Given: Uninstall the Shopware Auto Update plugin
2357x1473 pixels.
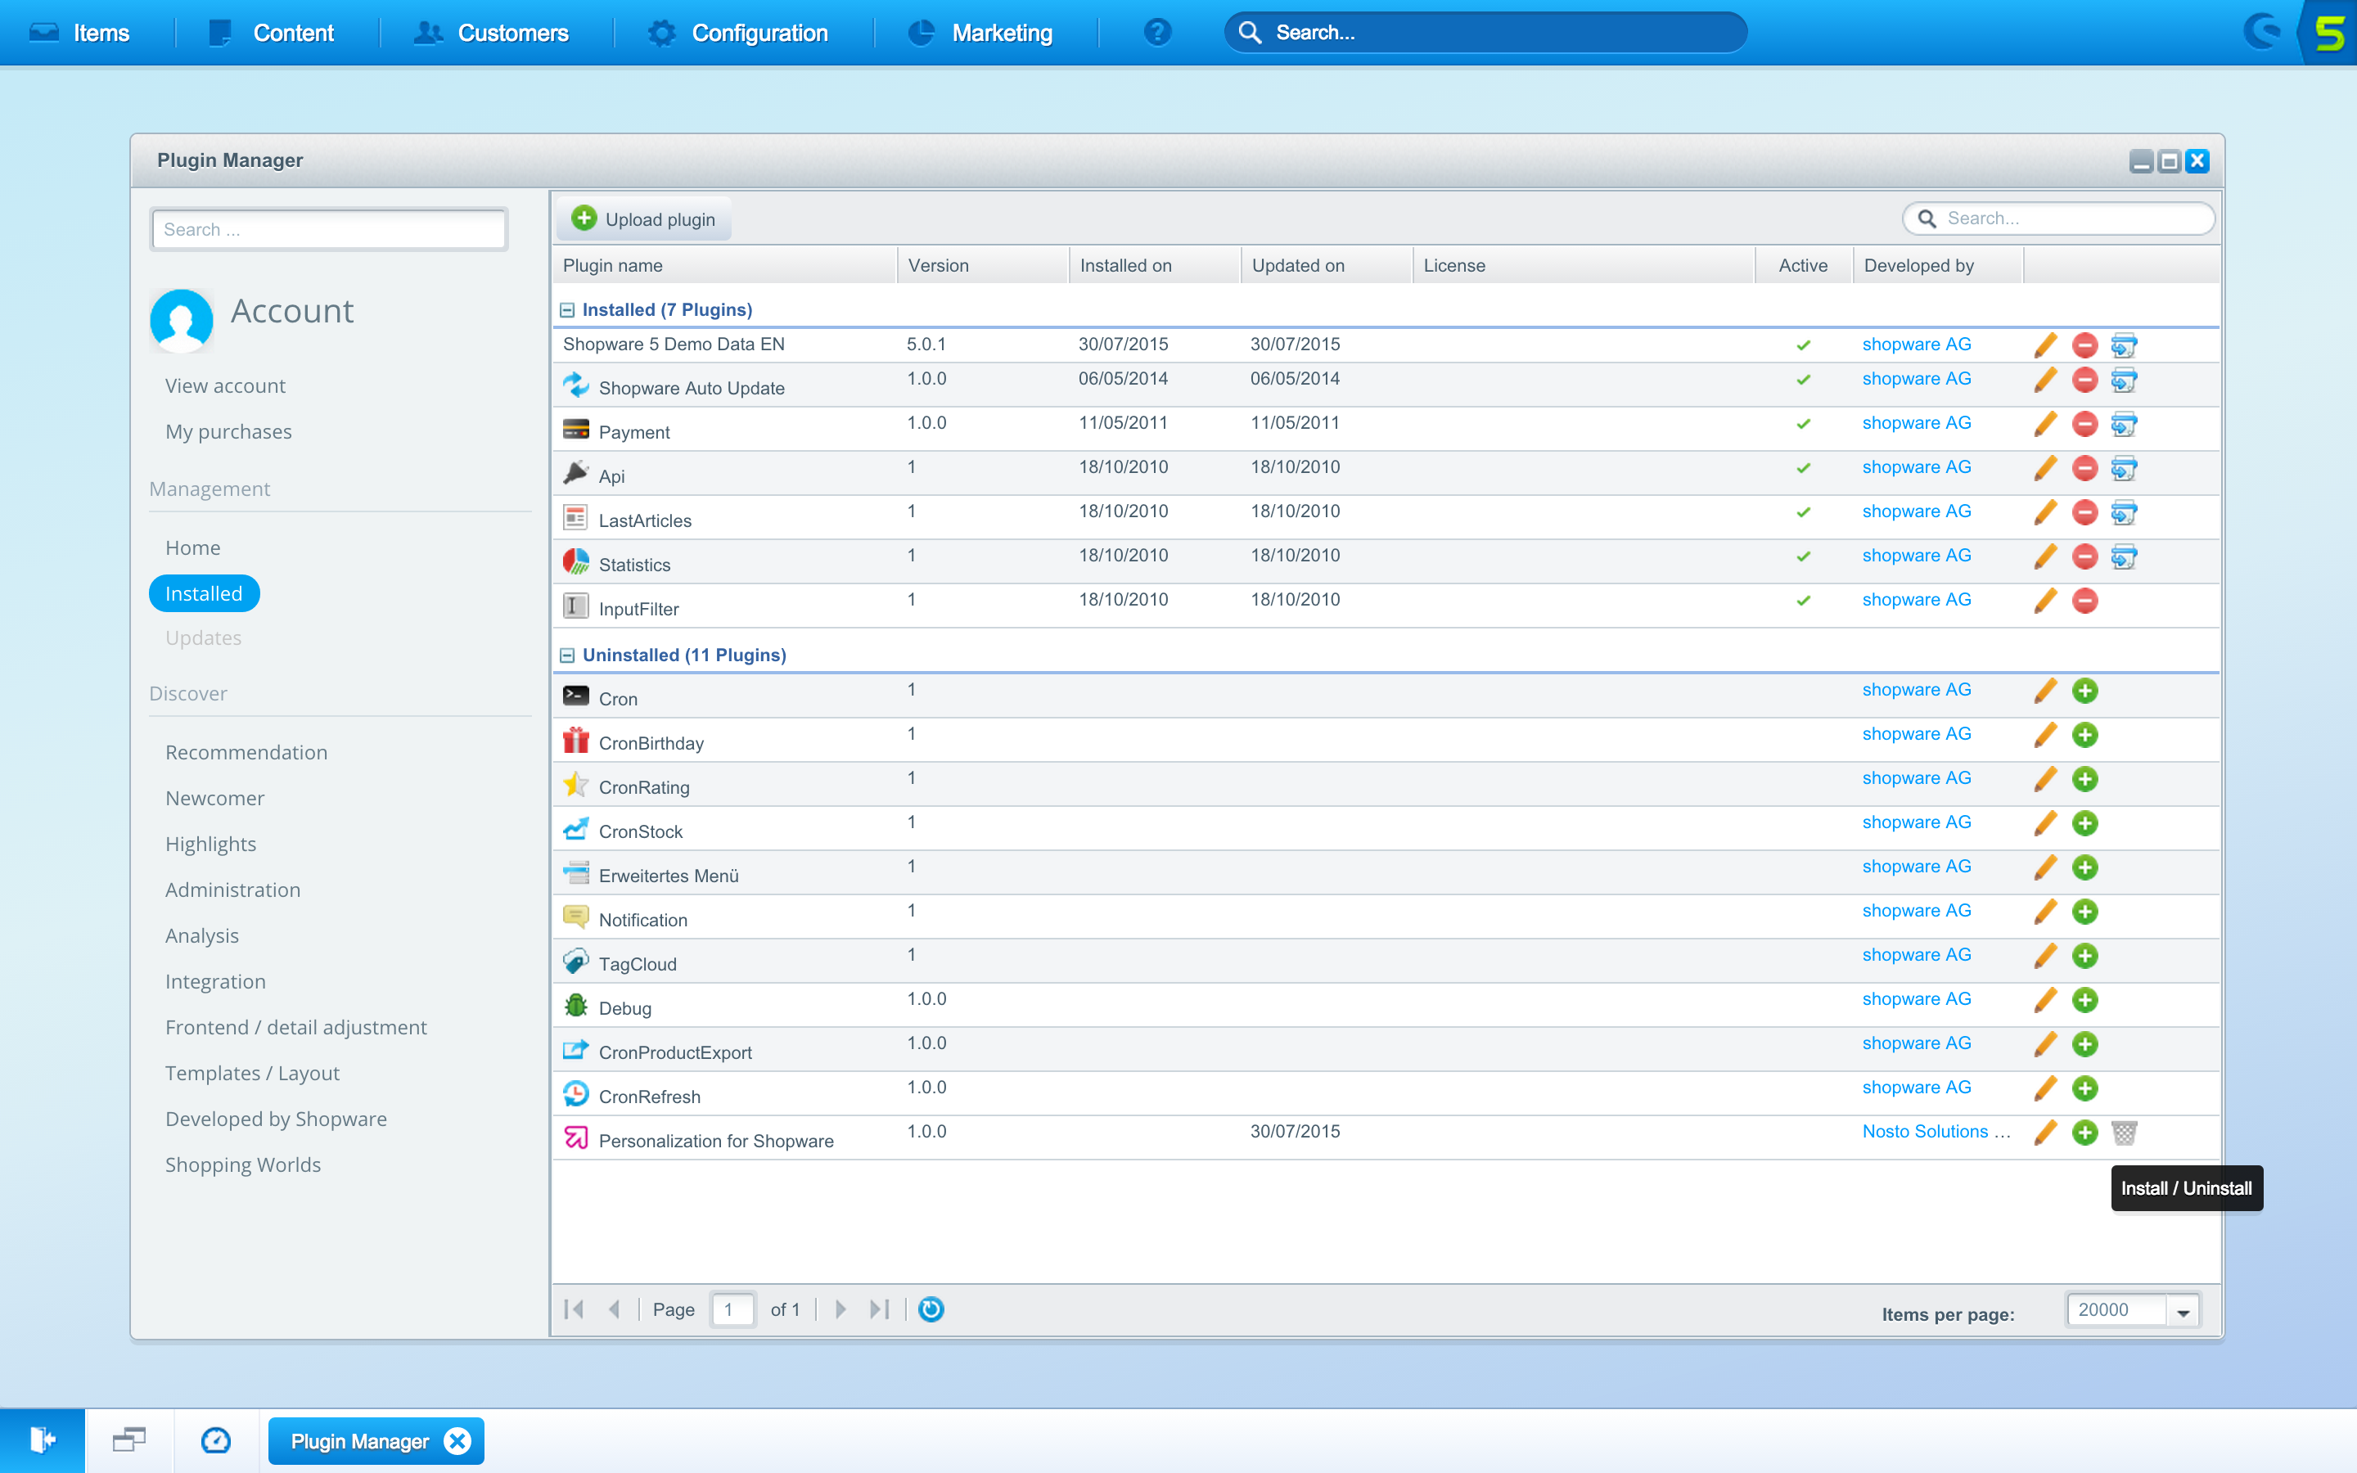Looking at the screenshot, I should (2084, 380).
